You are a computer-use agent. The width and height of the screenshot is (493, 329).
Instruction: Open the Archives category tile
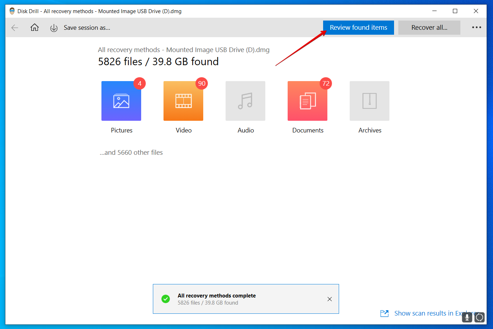(370, 101)
